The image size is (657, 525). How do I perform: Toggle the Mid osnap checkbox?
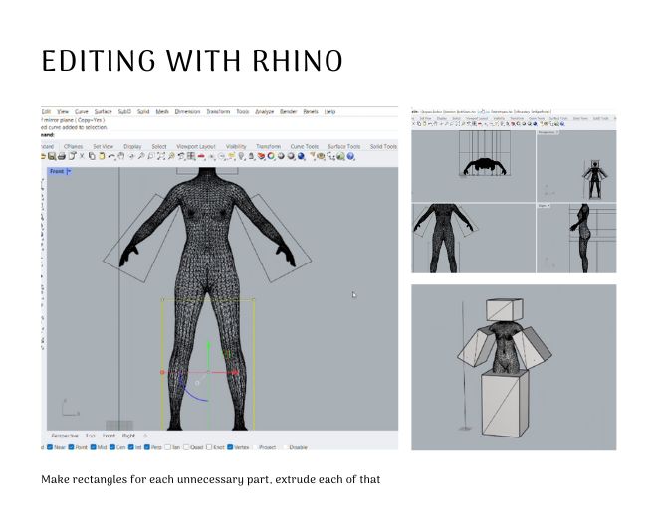(93, 447)
